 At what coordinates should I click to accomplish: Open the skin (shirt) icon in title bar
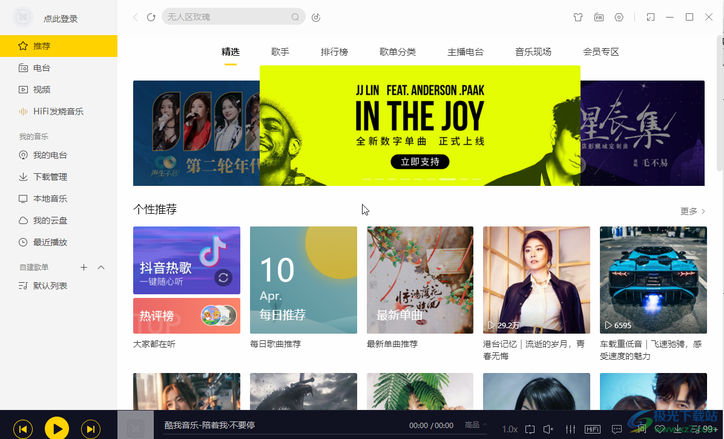point(578,18)
